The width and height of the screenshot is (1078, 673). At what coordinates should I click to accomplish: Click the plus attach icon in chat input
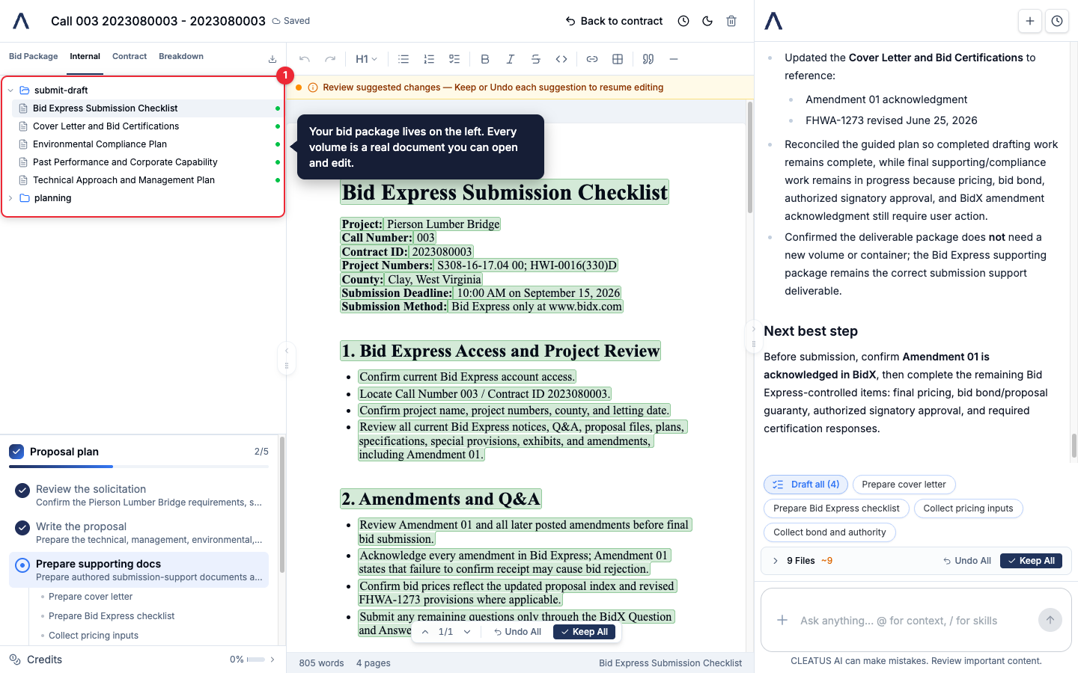tap(782, 620)
